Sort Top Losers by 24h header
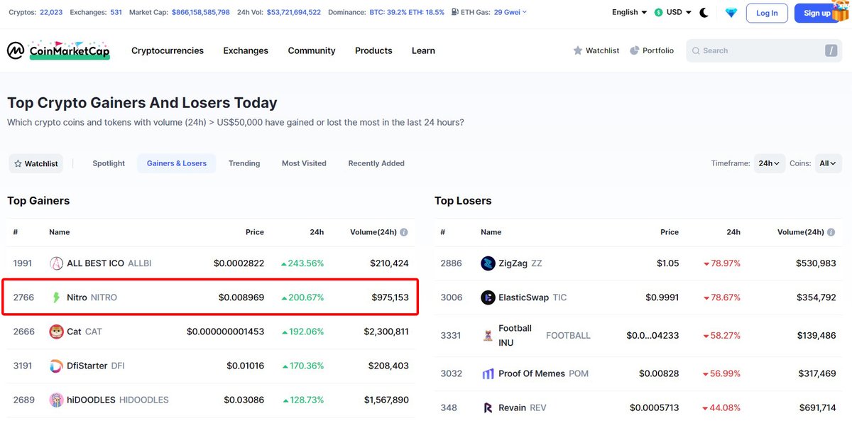852x421 pixels. point(733,232)
